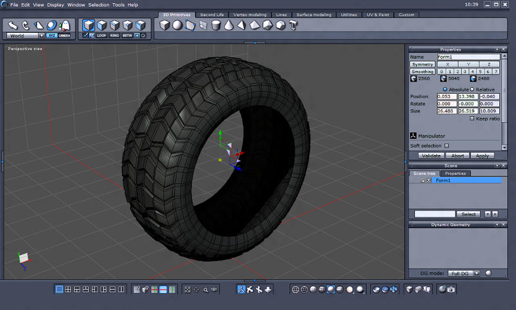Enable the Soft selection checkbox

[447, 146]
